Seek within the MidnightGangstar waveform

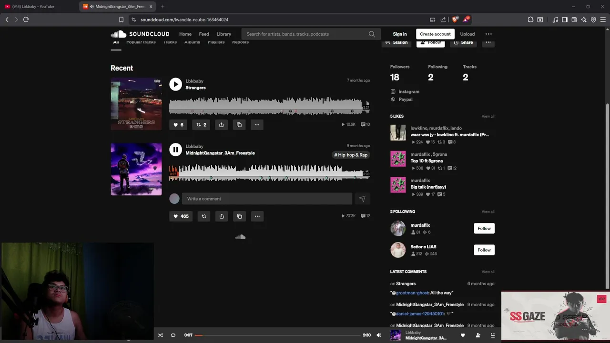(x=269, y=172)
